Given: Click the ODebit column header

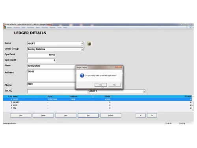Looking at the screenshot, I should click(102, 96).
